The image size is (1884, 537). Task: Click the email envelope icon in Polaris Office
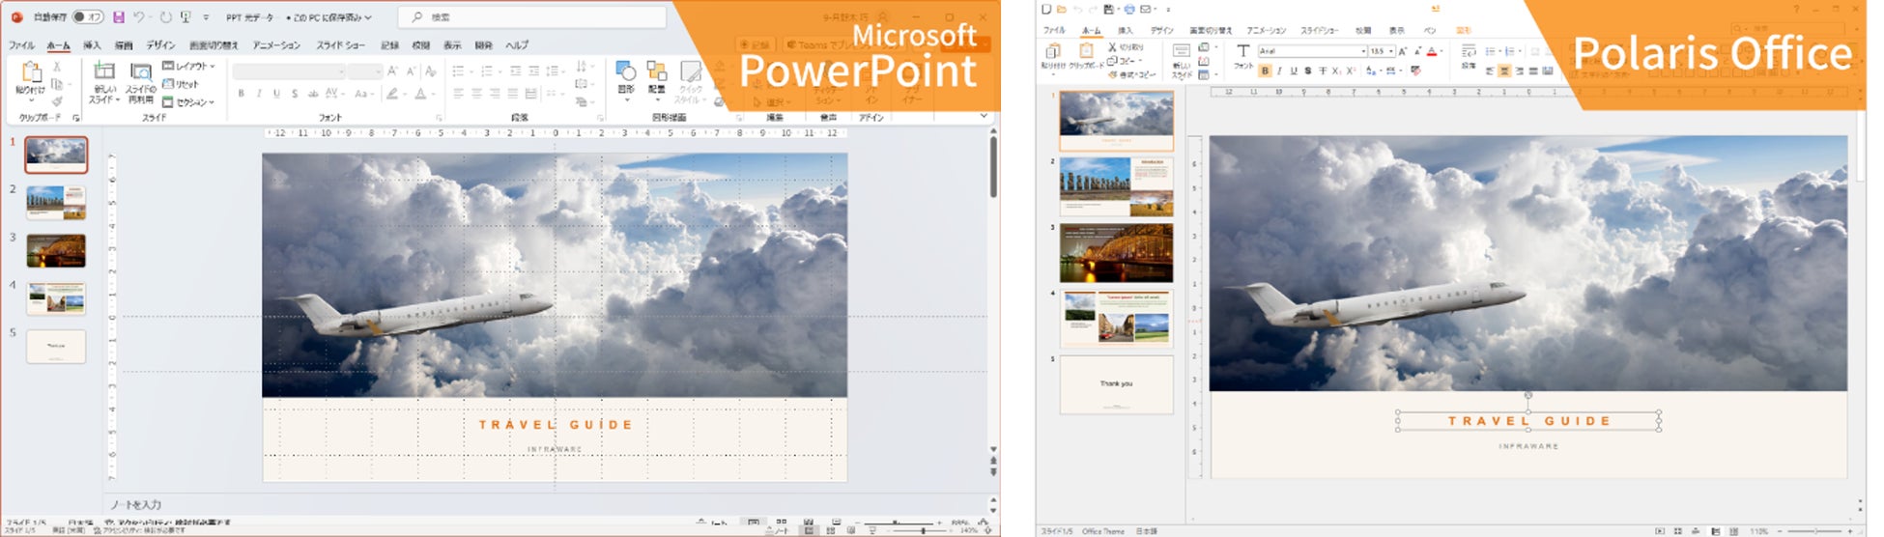pyautogui.click(x=1146, y=10)
